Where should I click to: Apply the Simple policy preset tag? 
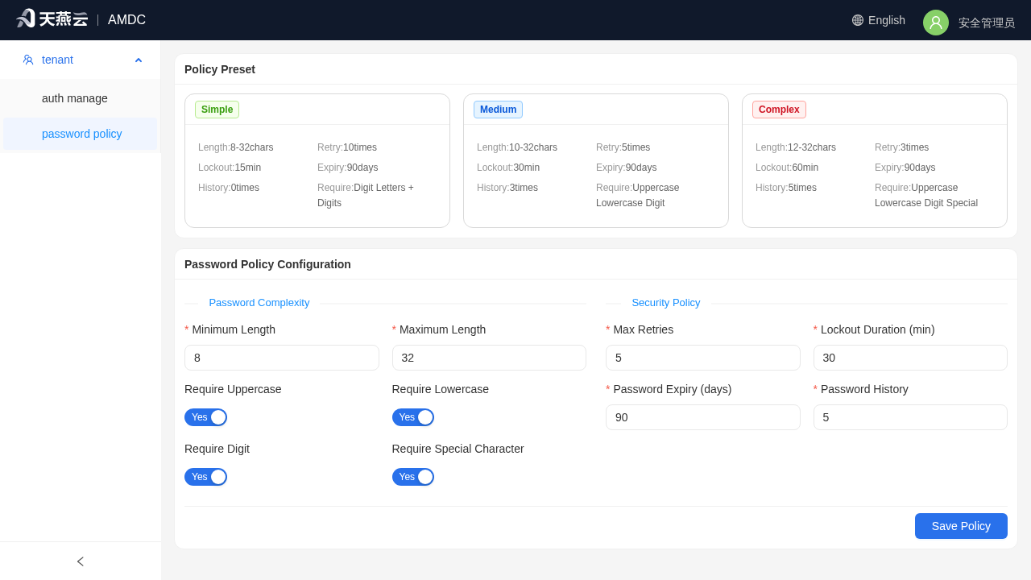pyautogui.click(x=217, y=110)
